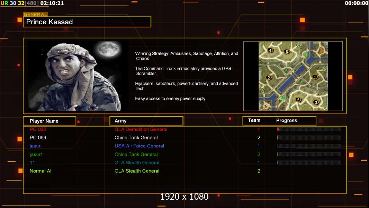Select start position 6 on the map
This screenshot has width=369, height=208.
(286, 52)
